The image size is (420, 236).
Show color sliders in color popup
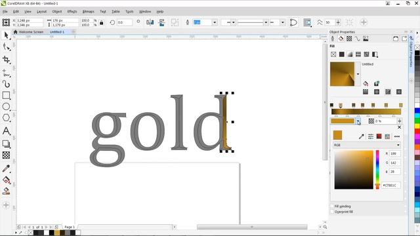(x=370, y=136)
